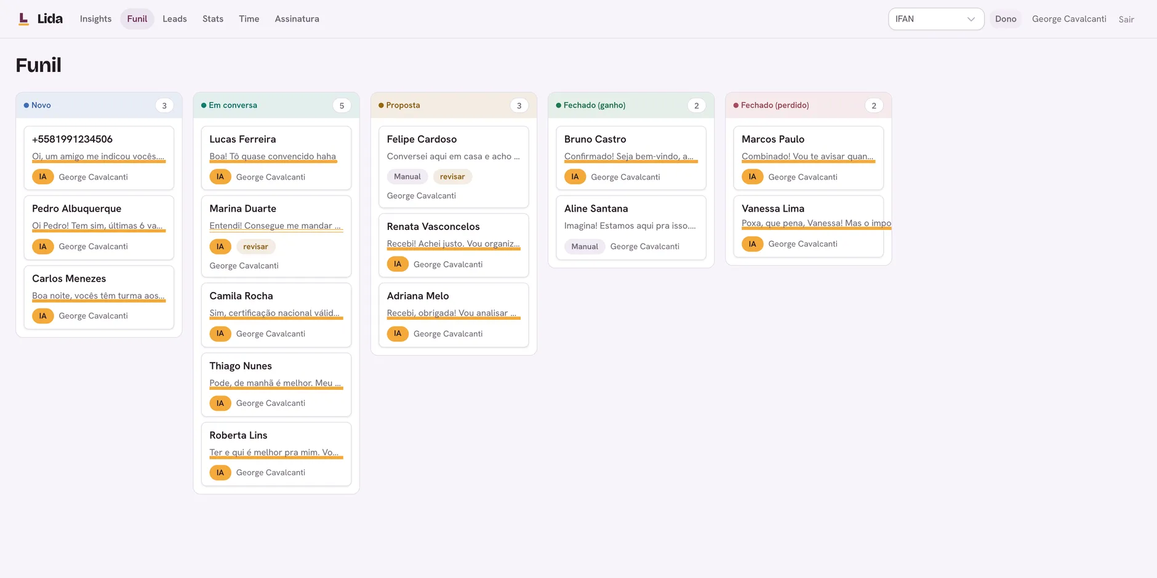Screen dimensions: 1157x578
Task: Open the Camila Rocha lead card
Action: tap(276, 315)
